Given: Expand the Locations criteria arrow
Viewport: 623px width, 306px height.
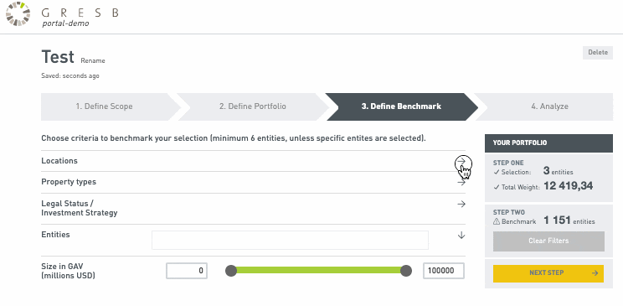Looking at the screenshot, I should pos(461,161).
